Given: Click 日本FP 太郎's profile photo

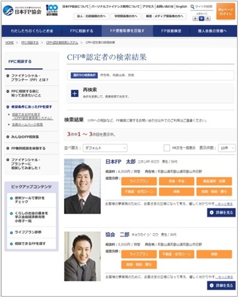Looking at the screenshot, I should 83,186.
